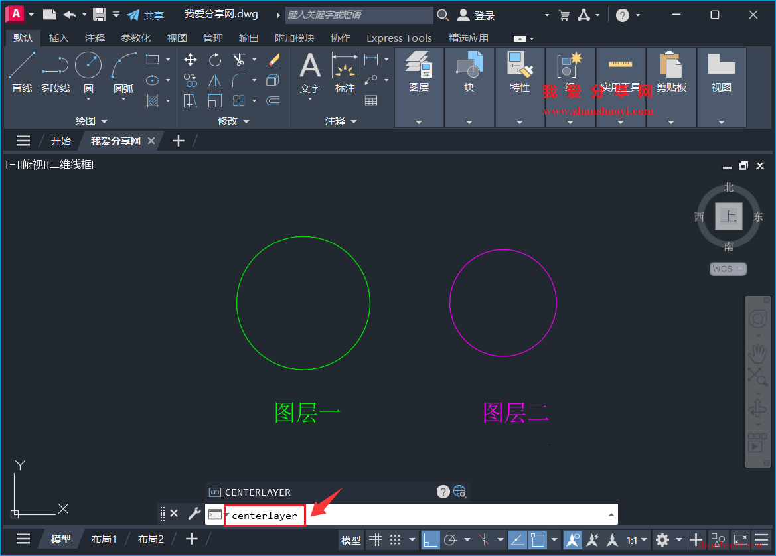Click the Table tool icon
Image resolution: width=776 pixels, height=556 pixels.
point(371,101)
